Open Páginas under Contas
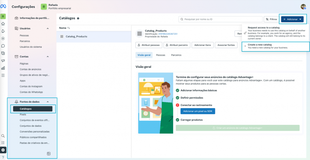Screen dimensions: 310x160 click(x=24, y=64)
